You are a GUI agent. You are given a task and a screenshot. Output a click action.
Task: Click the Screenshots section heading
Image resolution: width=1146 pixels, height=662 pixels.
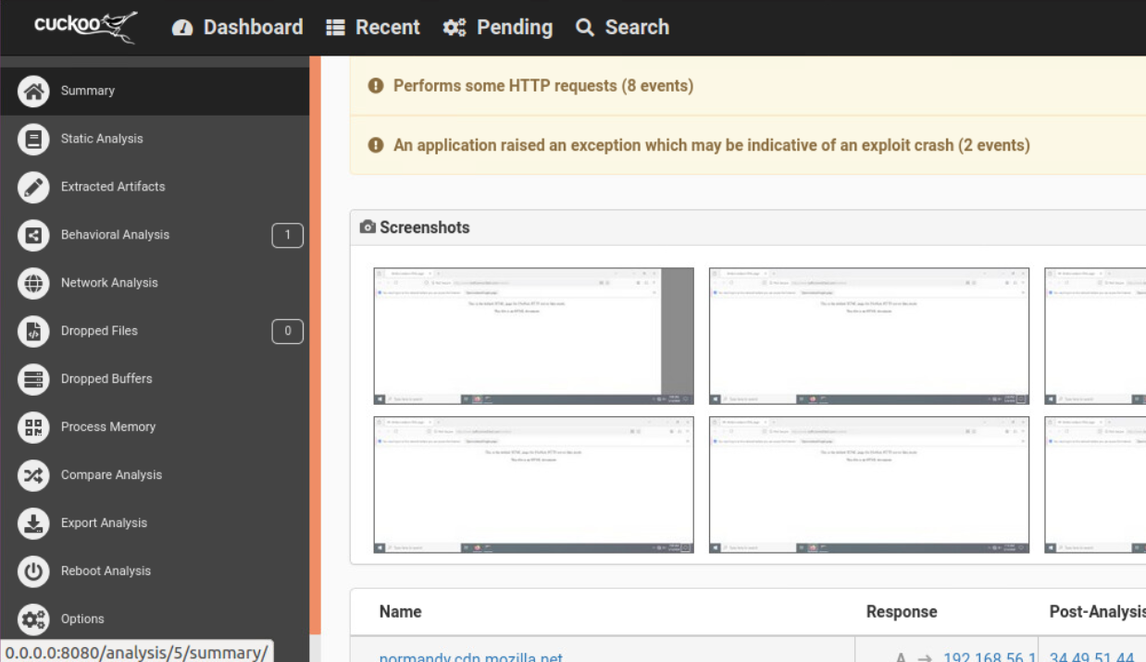(x=425, y=227)
